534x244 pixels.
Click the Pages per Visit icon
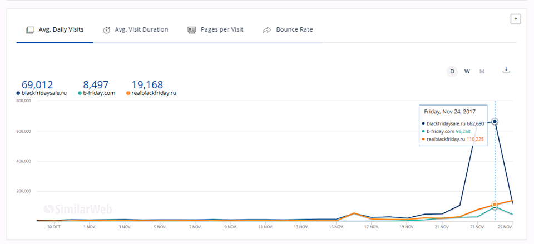pos(191,30)
